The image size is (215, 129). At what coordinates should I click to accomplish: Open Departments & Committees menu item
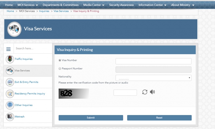[61, 5]
